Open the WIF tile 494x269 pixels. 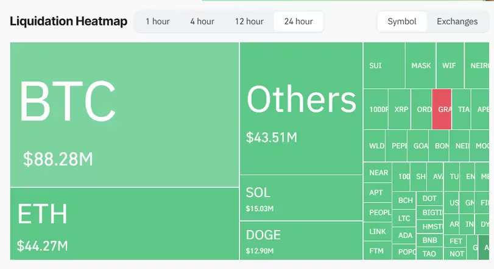[x=450, y=65]
